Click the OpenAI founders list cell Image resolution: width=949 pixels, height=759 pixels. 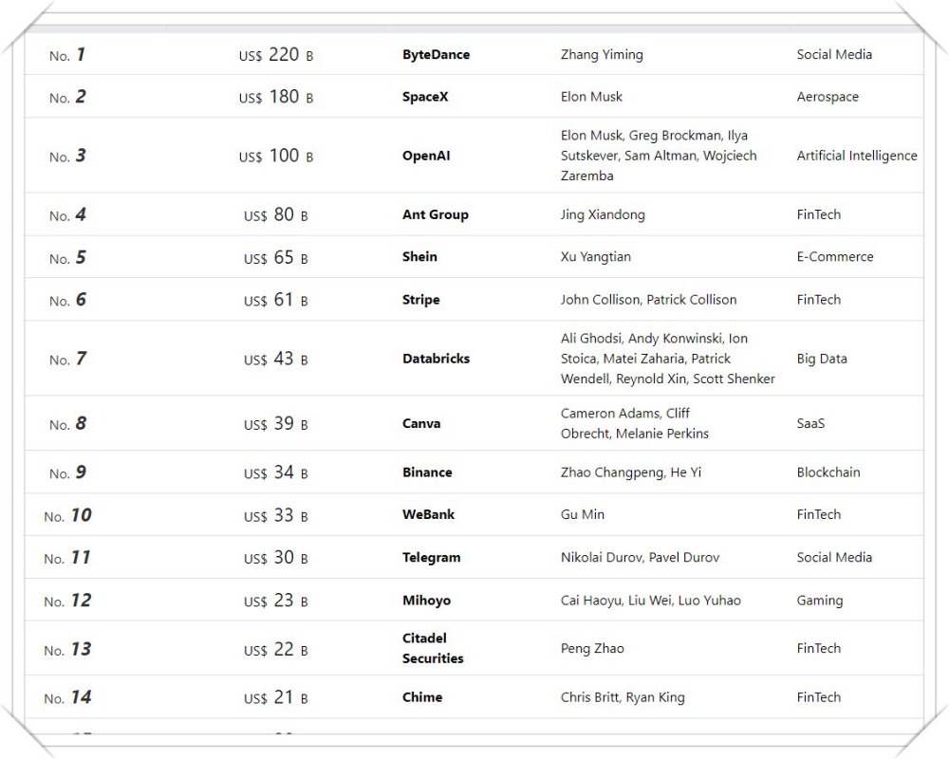click(x=659, y=156)
